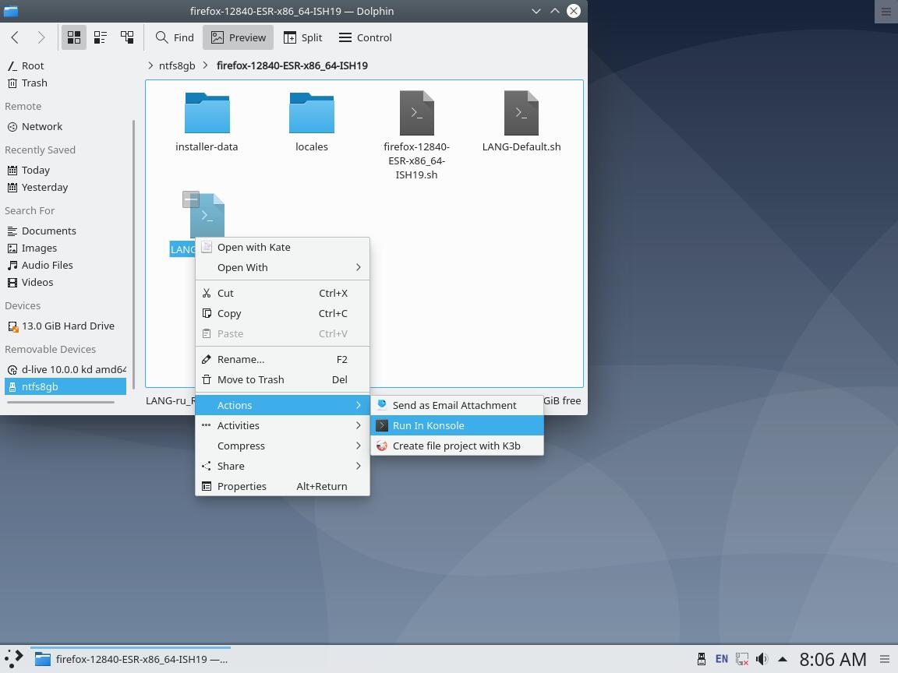Open the installer-data folder icon

coord(207,113)
